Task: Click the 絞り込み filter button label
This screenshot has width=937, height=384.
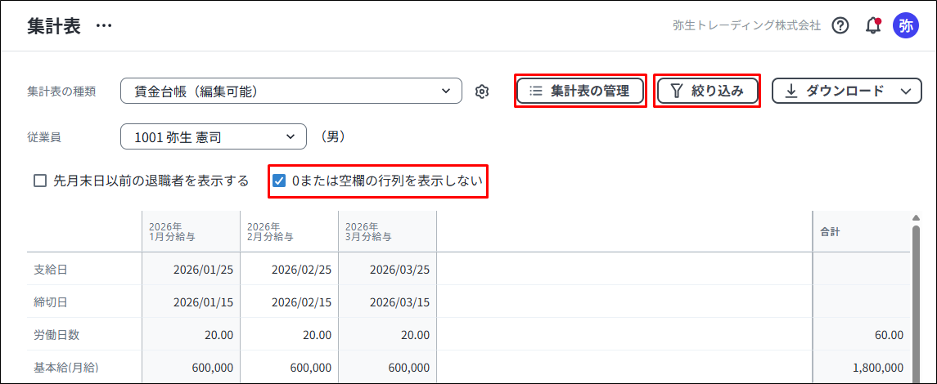Action: pyautogui.click(x=717, y=91)
